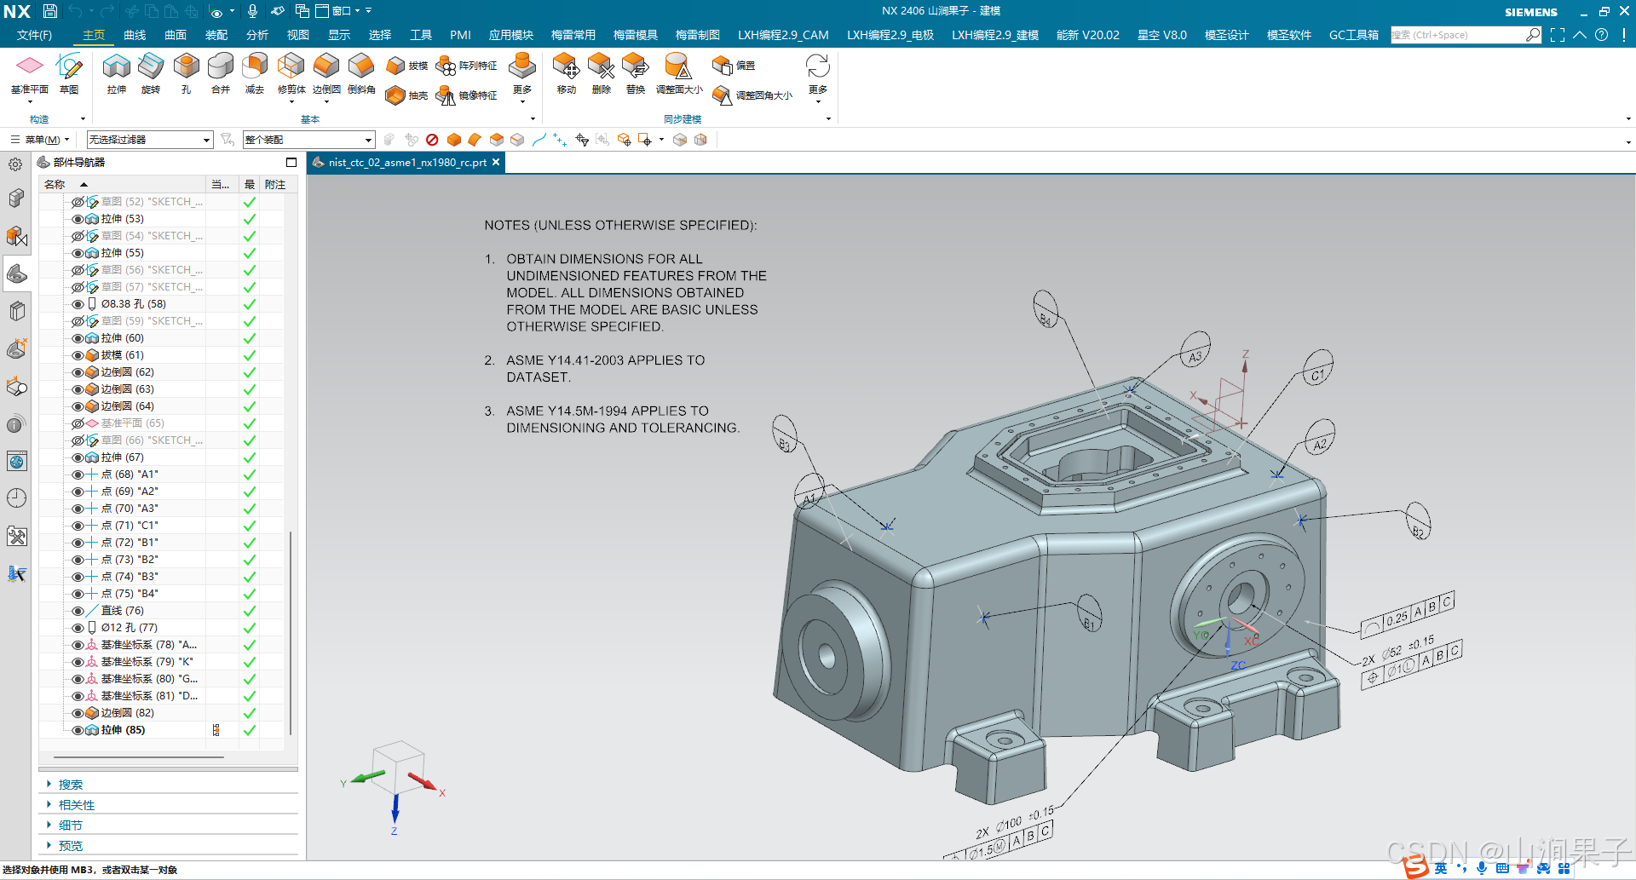Select the 减去 (Subtract) tool
The height and width of the screenshot is (880, 1636).
pyautogui.click(x=255, y=72)
